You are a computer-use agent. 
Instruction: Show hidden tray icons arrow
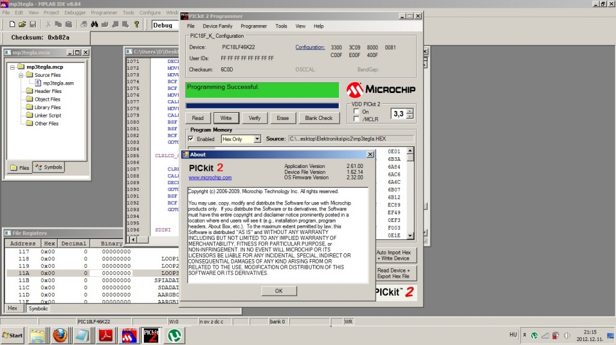coord(525,335)
